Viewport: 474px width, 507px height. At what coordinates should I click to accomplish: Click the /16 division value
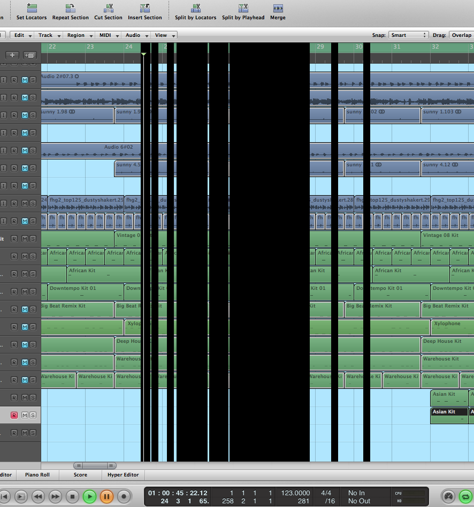point(330,501)
